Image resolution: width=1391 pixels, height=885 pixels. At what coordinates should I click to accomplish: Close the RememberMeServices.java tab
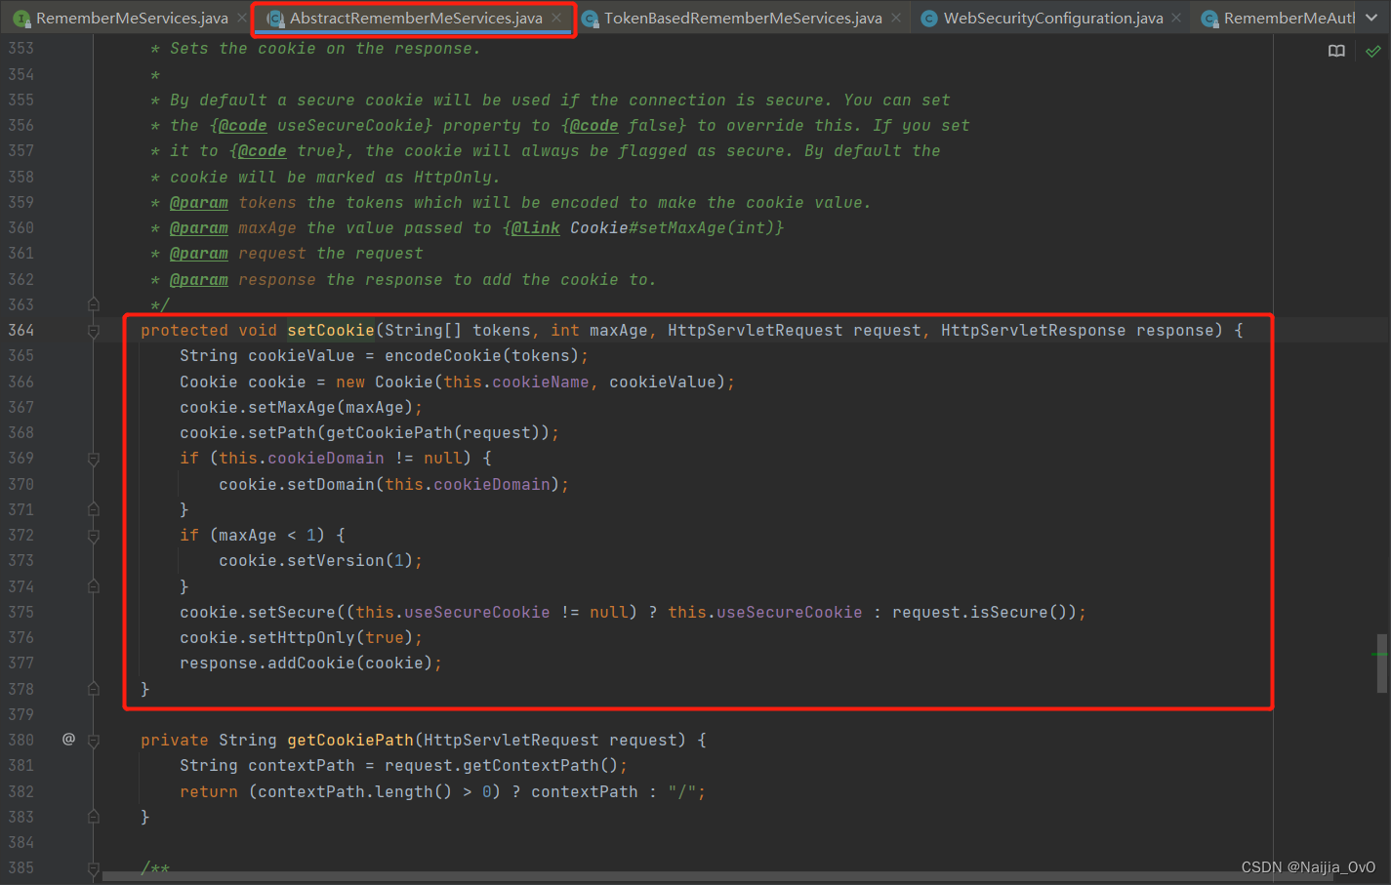click(x=242, y=19)
